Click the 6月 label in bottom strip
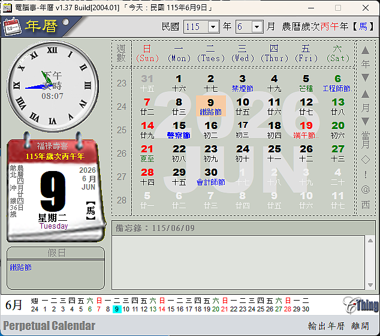Screen dimensions: 380x336 14,305
